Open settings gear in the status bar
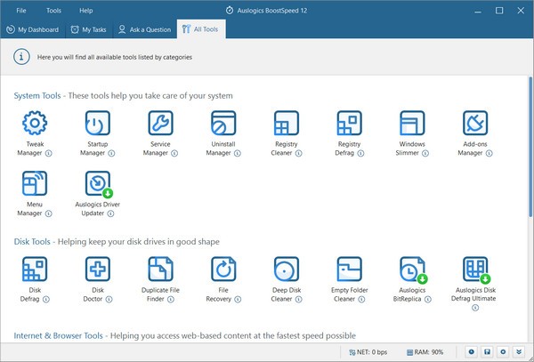Image resolution: width=534 pixels, height=362 pixels. pyautogui.click(x=504, y=352)
